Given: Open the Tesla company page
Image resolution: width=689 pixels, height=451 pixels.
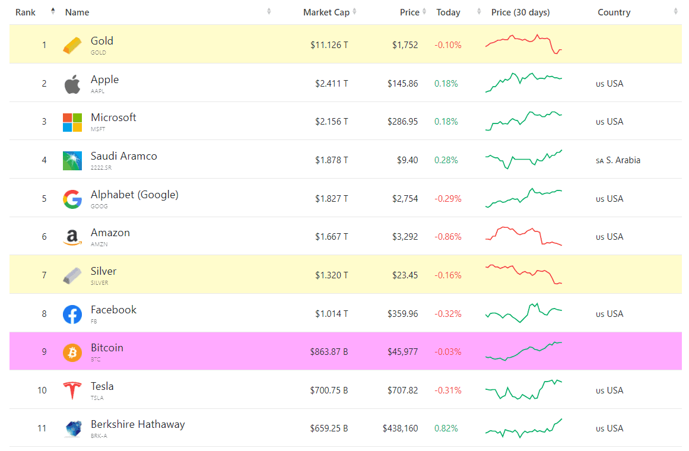Looking at the screenshot, I should coord(102,386).
